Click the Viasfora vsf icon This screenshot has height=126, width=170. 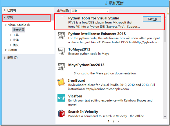pos(61,98)
